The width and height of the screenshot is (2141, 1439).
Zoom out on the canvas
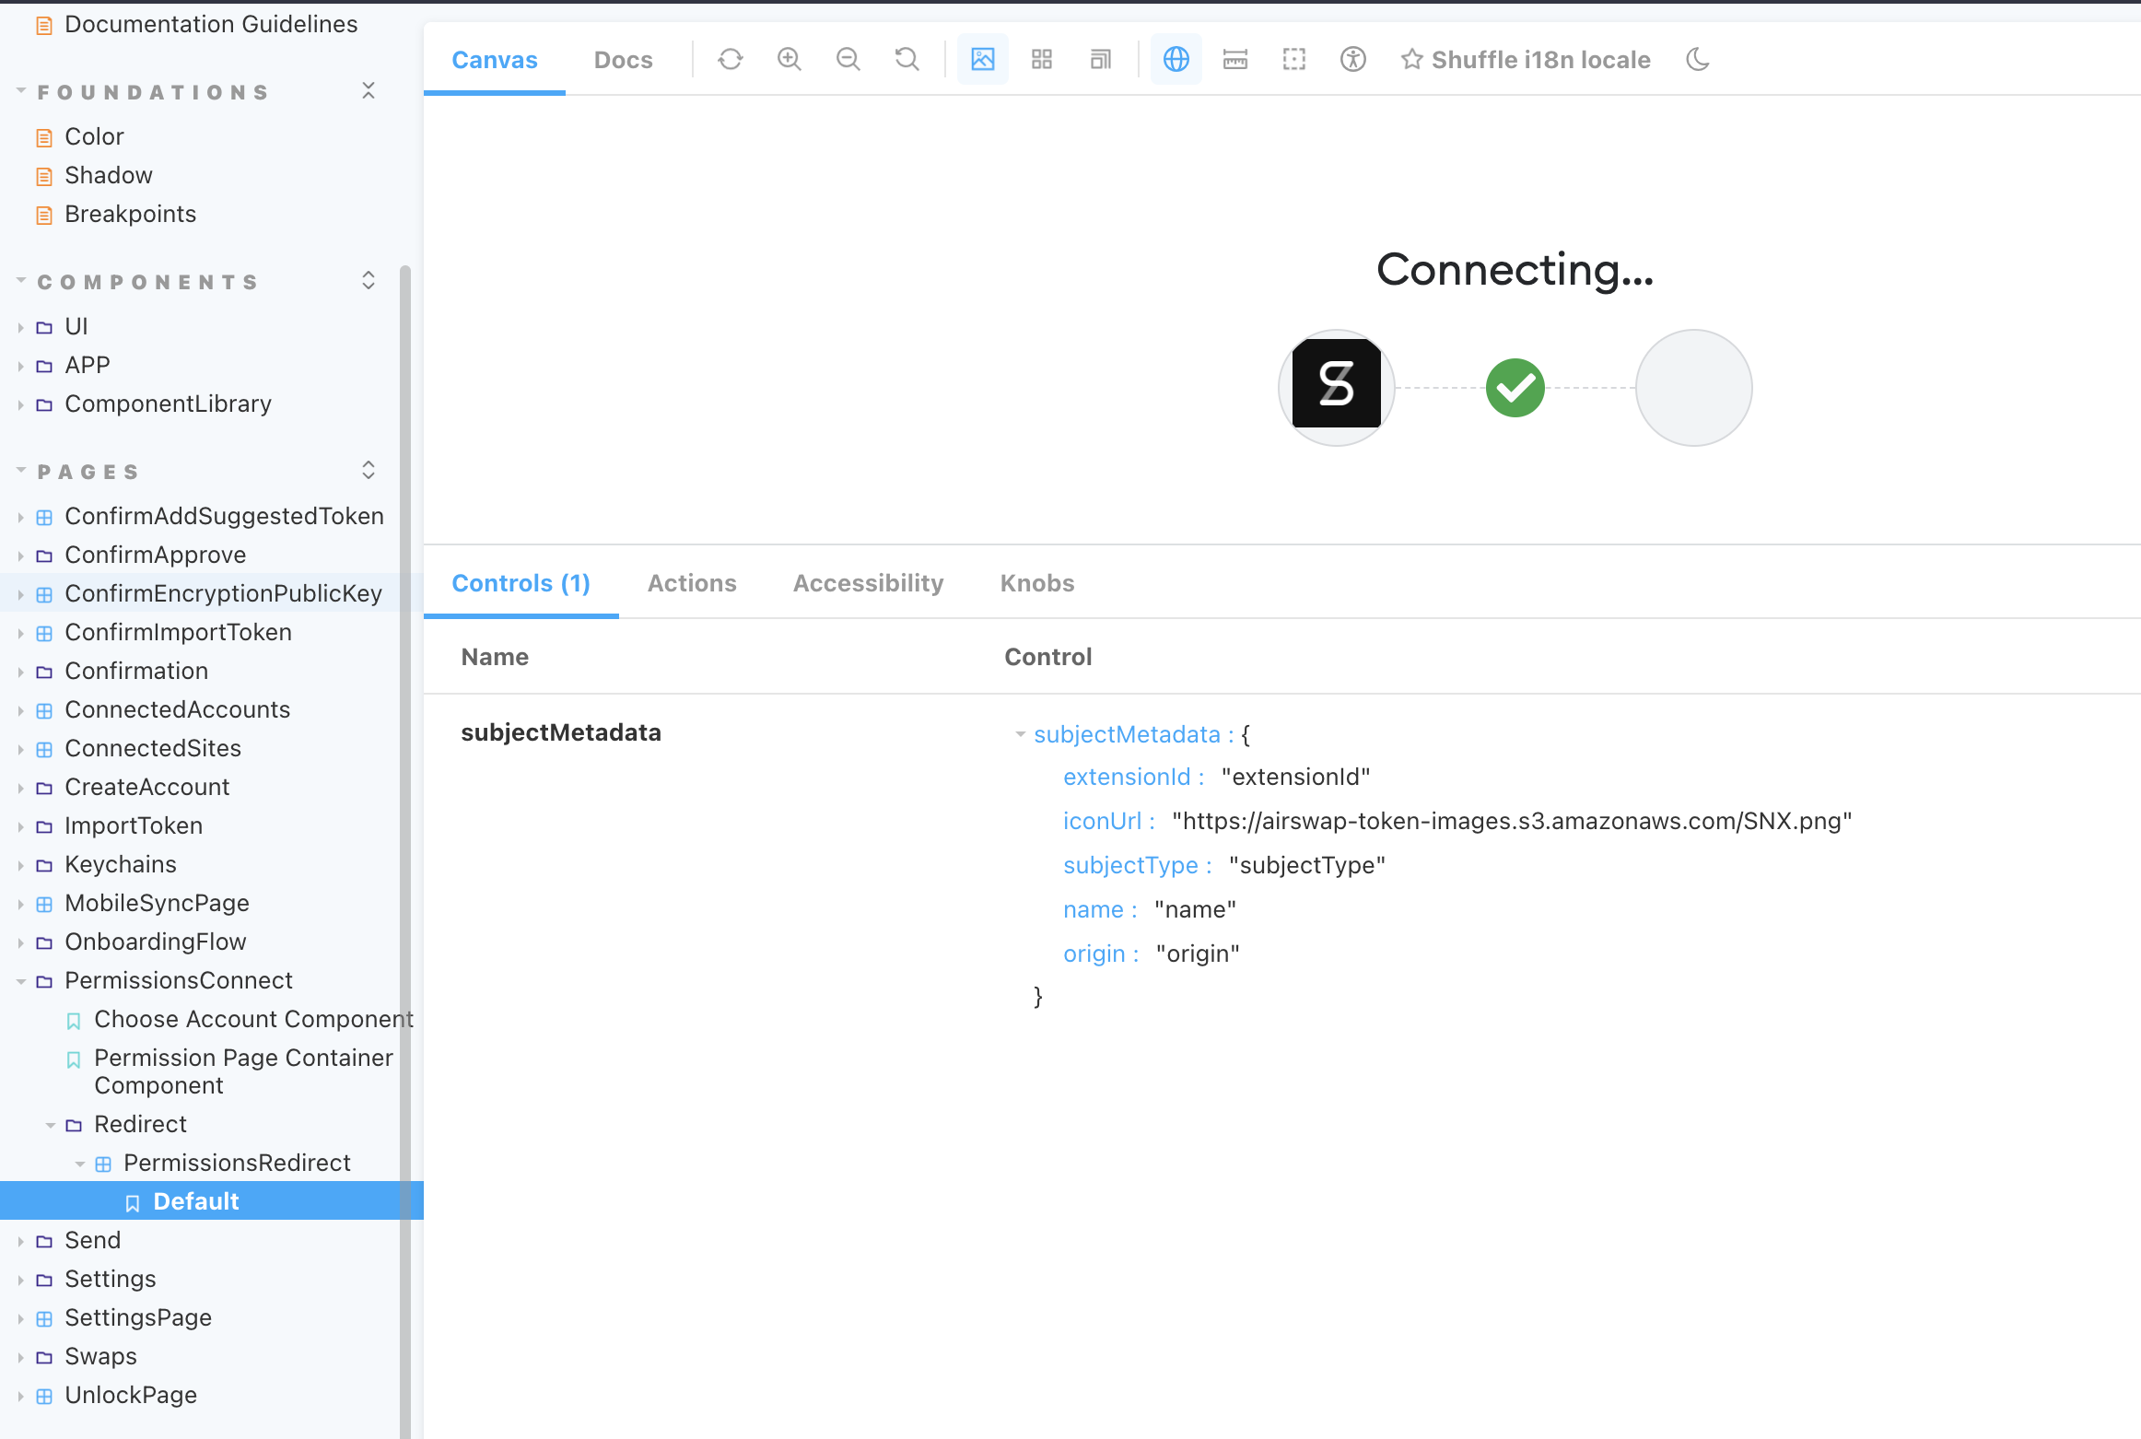tap(848, 58)
